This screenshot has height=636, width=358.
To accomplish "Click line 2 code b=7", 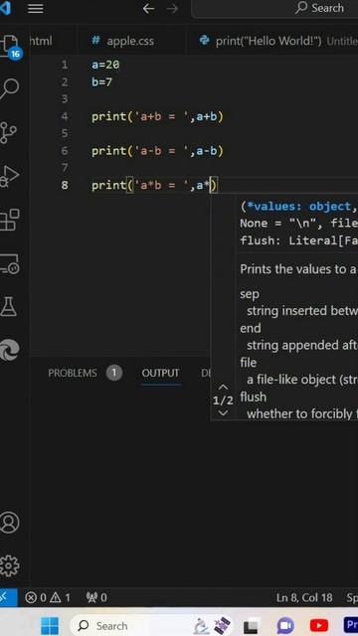I will [x=101, y=82].
